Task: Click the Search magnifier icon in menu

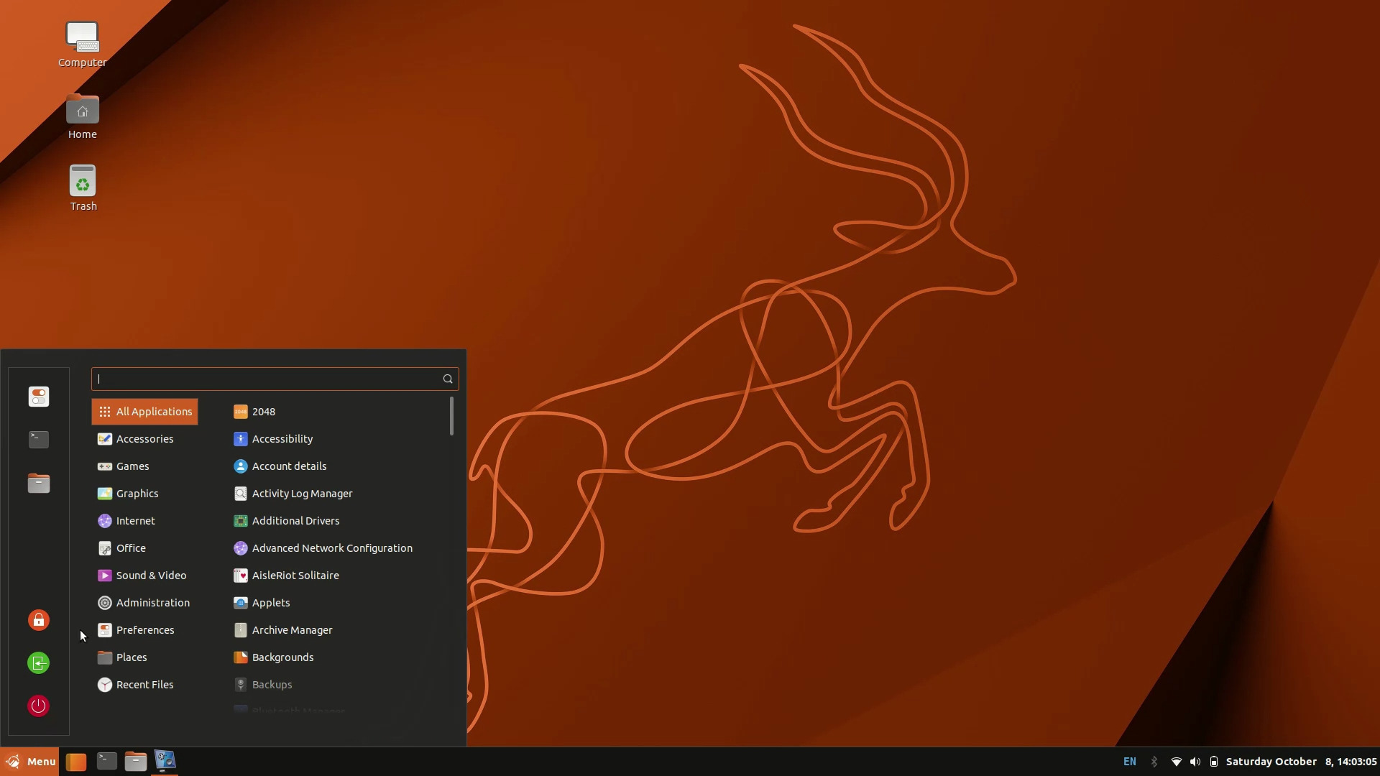Action: 447,378
